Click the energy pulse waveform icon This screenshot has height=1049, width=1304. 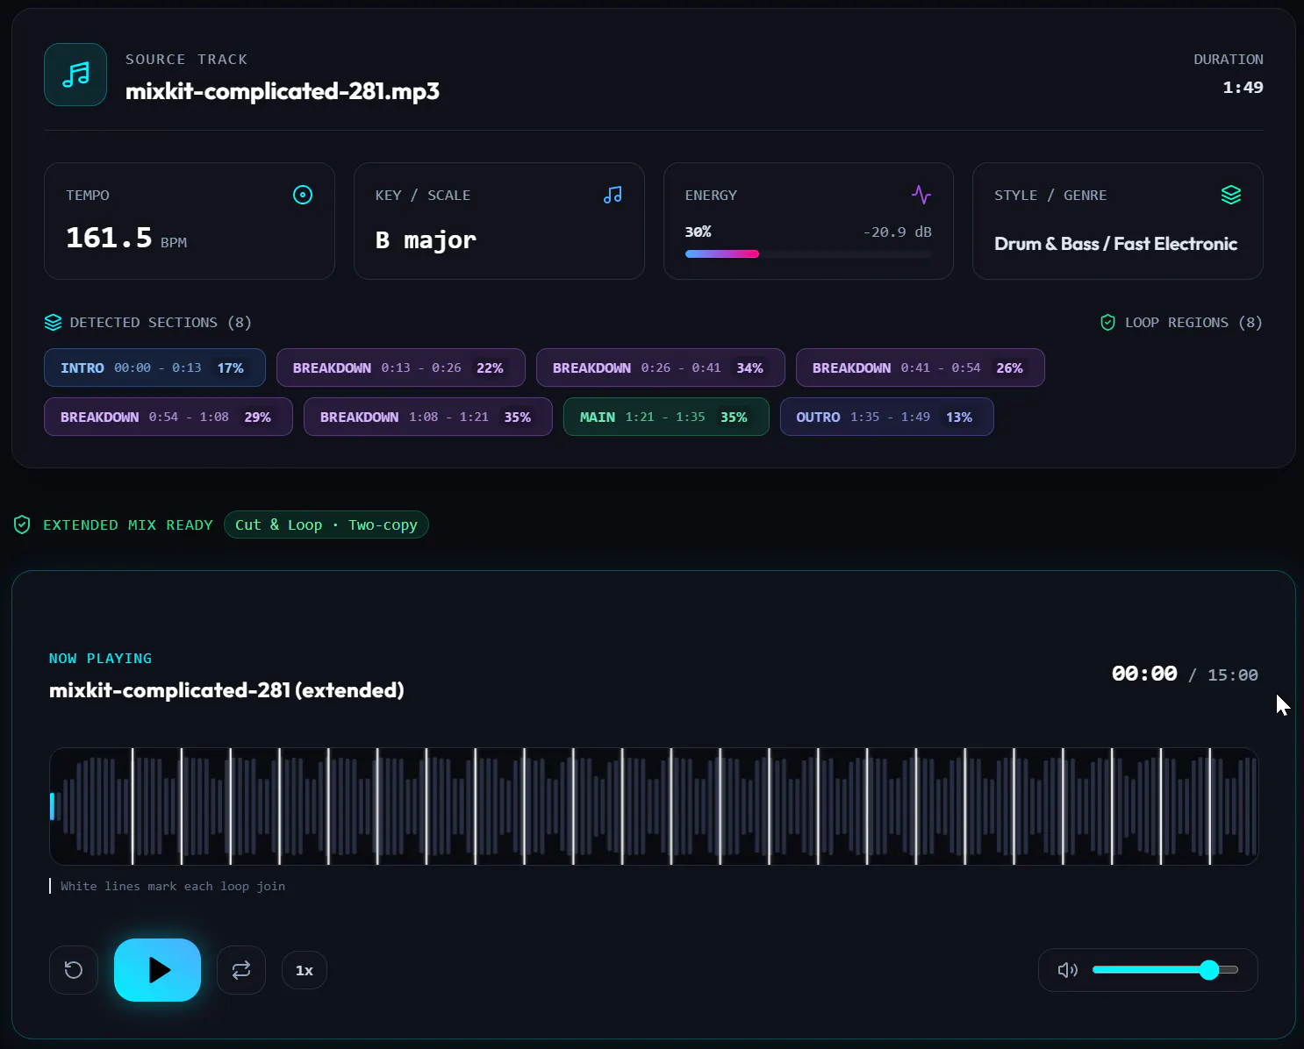pyautogui.click(x=921, y=195)
